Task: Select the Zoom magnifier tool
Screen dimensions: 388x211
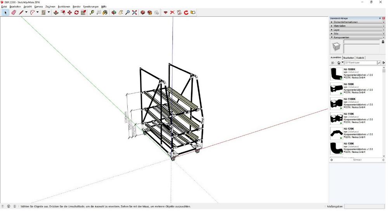Action: pyautogui.click(x=127, y=12)
